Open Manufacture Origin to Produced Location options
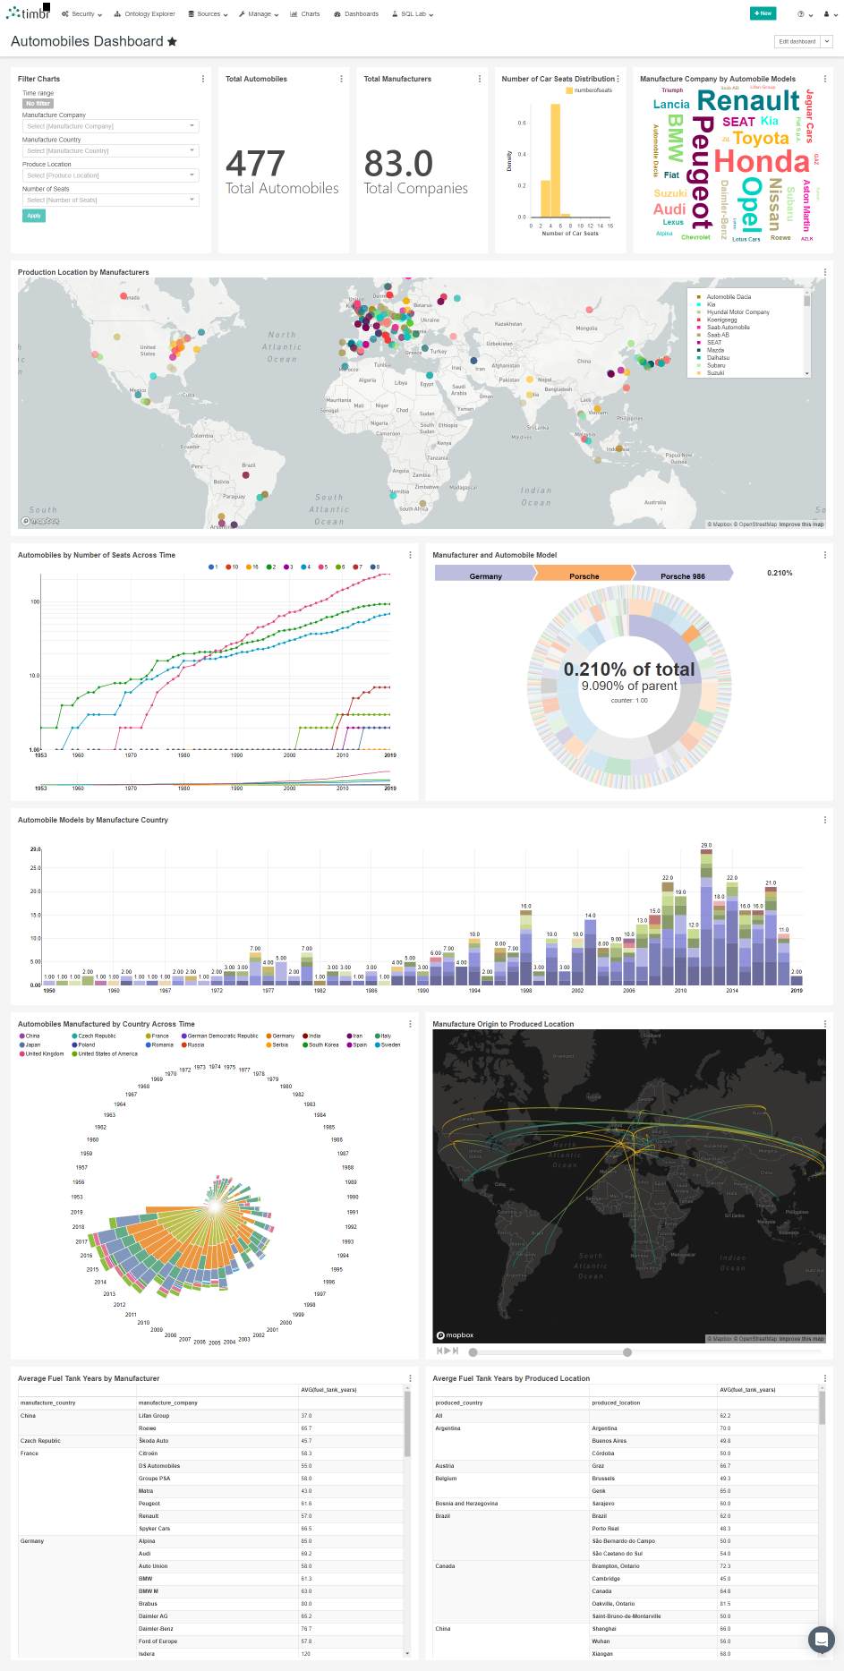Viewport: 844px width, 1671px height. coord(824,1024)
